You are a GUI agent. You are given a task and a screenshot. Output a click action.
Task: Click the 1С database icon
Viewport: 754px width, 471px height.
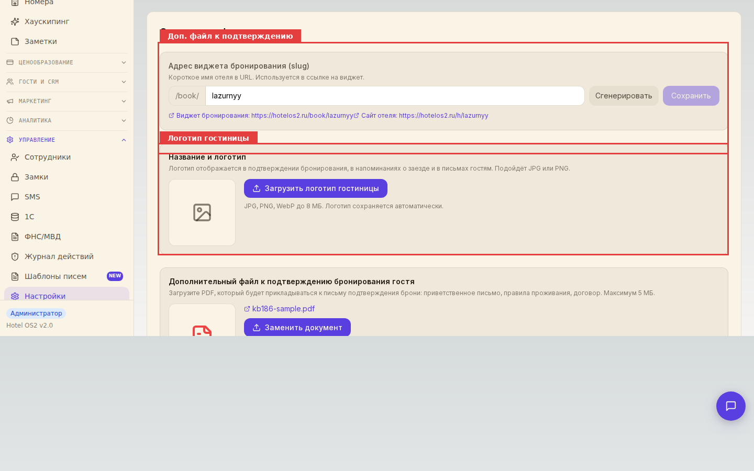tap(15, 217)
